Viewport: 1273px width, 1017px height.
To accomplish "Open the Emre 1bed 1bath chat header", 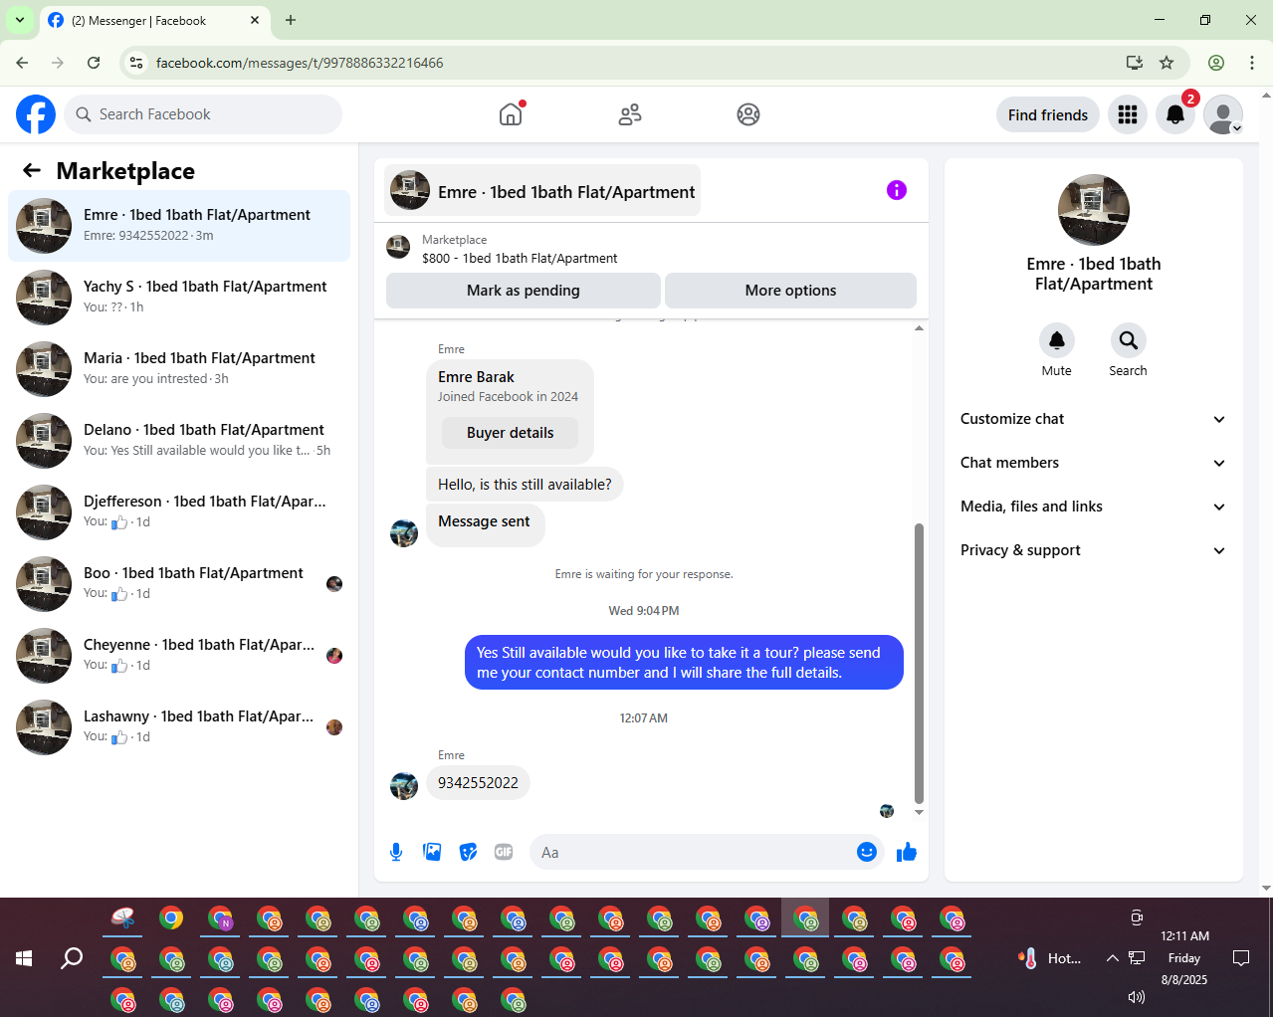I will [542, 190].
